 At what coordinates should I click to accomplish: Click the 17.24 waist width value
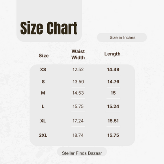pos(78,121)
